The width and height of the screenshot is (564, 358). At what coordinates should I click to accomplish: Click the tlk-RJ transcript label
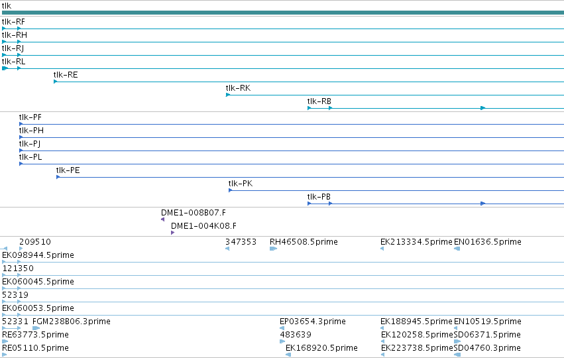point(13,48)
